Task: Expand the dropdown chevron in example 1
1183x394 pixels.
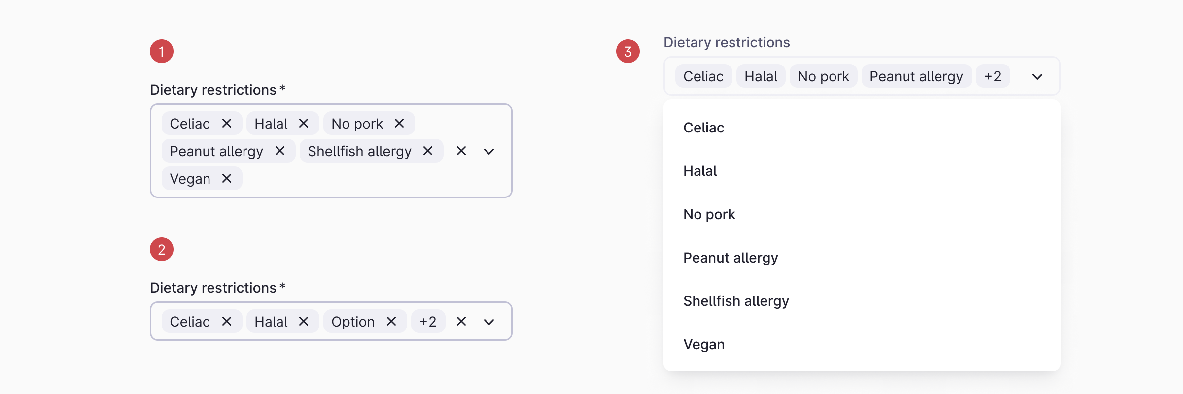Action: (489, 151)
